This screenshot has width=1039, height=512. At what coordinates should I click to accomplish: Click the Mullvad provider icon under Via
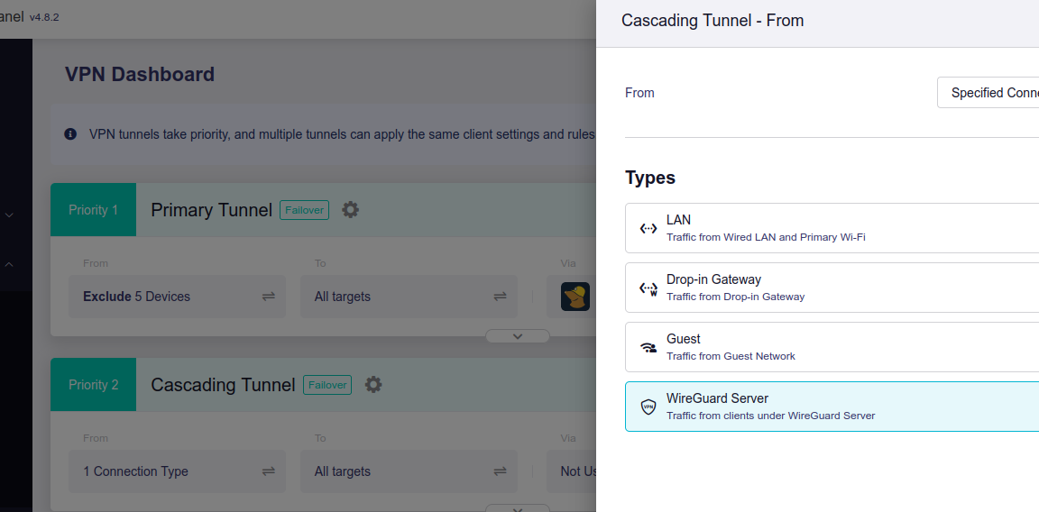[x=575, y=297]
